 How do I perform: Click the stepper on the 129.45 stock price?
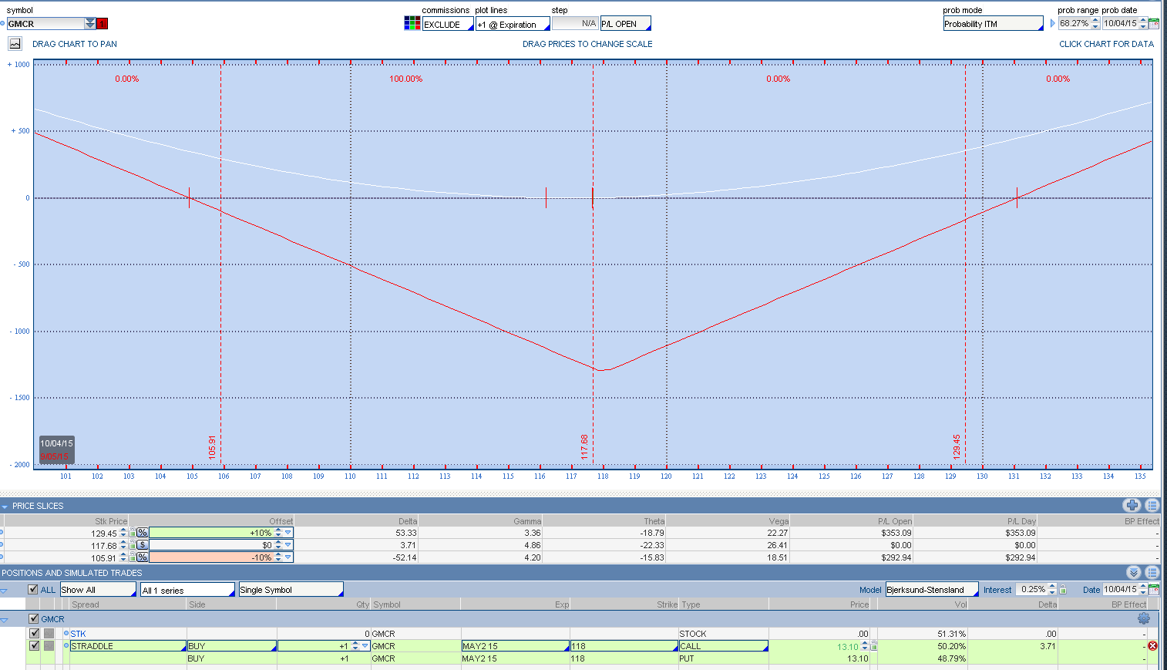[x=123, y=533]
